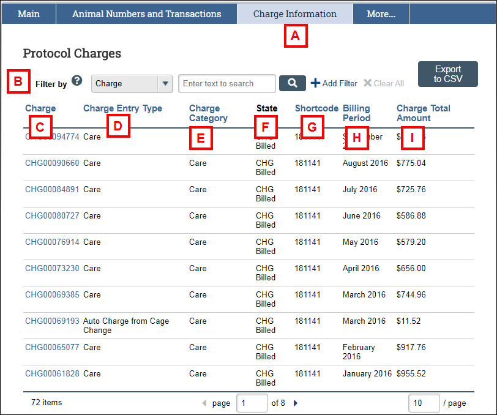Screen dimensions: 497x415
Task: Open charge CHG00065077
Action: pyautogui.click(x=52, y=348)
